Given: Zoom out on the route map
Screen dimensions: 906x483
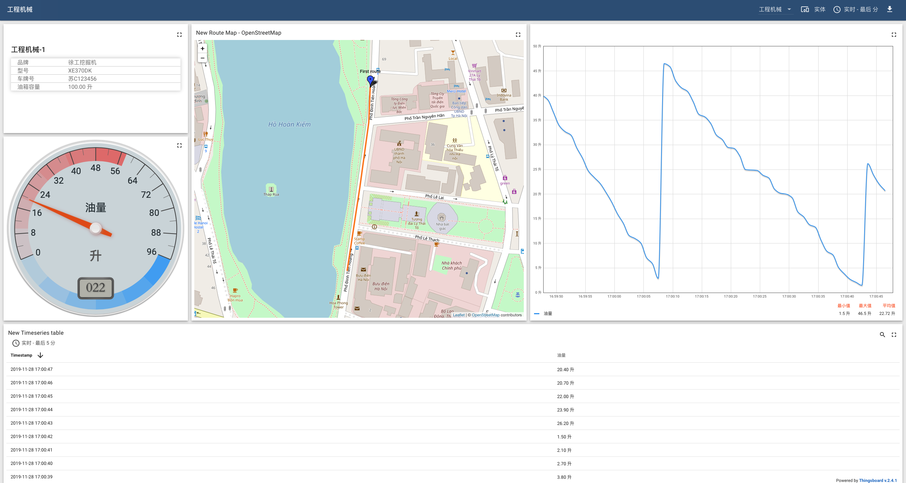Looking at the screenshot, I should pos(202,58).
